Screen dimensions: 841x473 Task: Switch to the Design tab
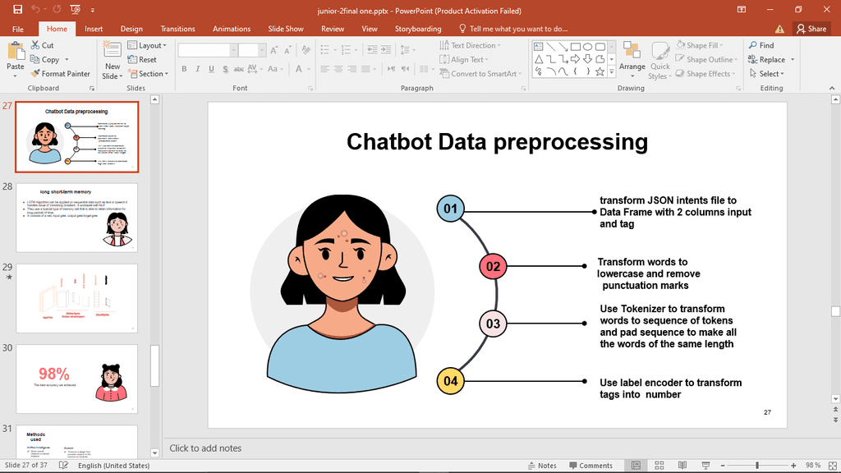tap(131, 29)
